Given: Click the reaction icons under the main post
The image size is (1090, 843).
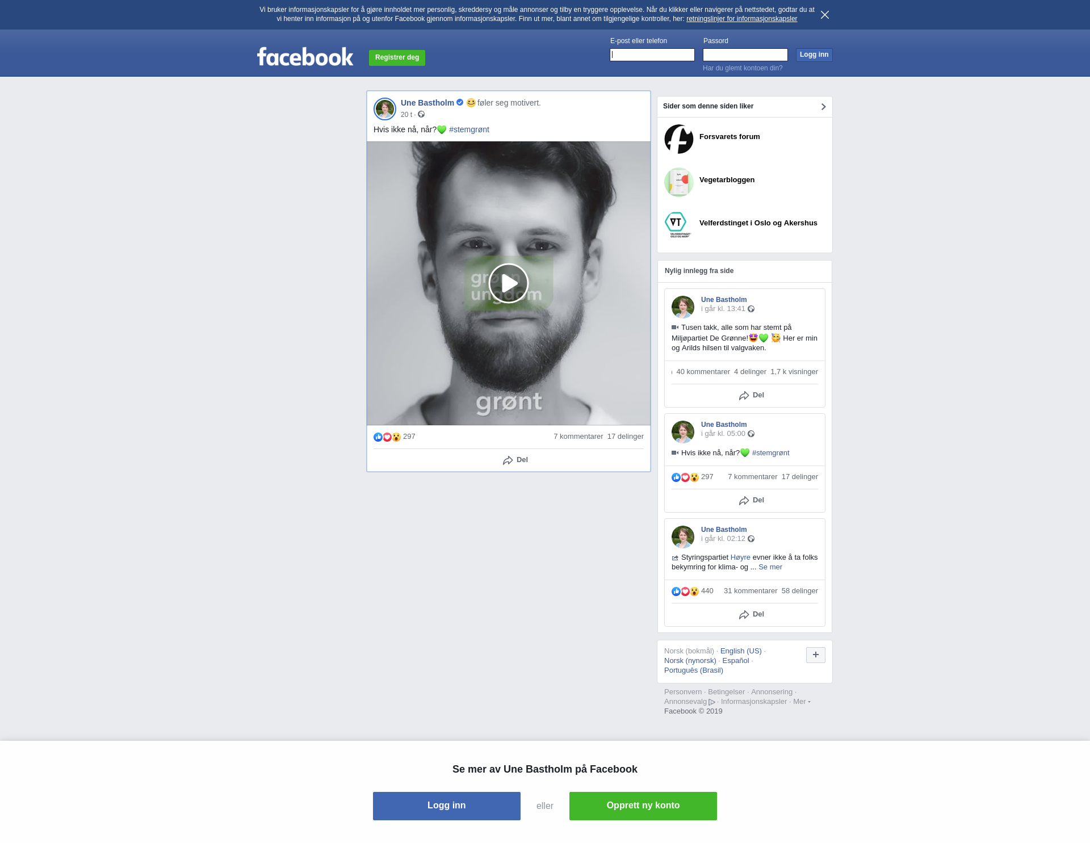Looking at the screenshot, I should (x=387, y=437).
